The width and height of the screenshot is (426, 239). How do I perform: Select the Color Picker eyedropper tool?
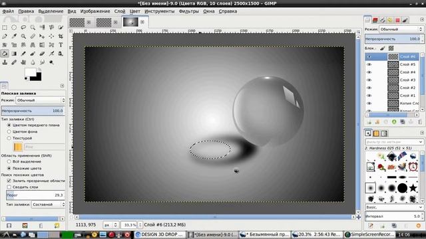coord(14,36)
